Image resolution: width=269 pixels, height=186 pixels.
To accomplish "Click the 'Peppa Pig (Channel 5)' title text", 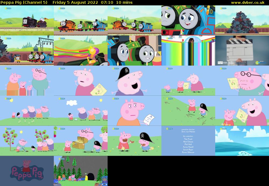I will (24, 3).
